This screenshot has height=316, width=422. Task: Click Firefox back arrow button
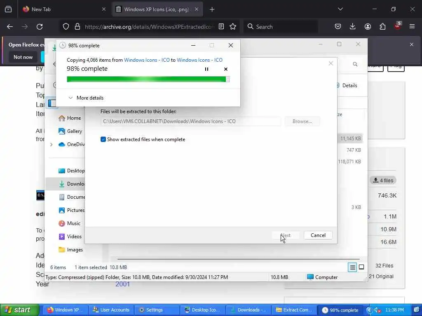click(x=10, y=27)
